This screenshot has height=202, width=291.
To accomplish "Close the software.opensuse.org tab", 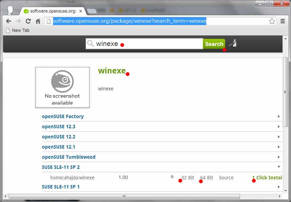I will point(81,11).
